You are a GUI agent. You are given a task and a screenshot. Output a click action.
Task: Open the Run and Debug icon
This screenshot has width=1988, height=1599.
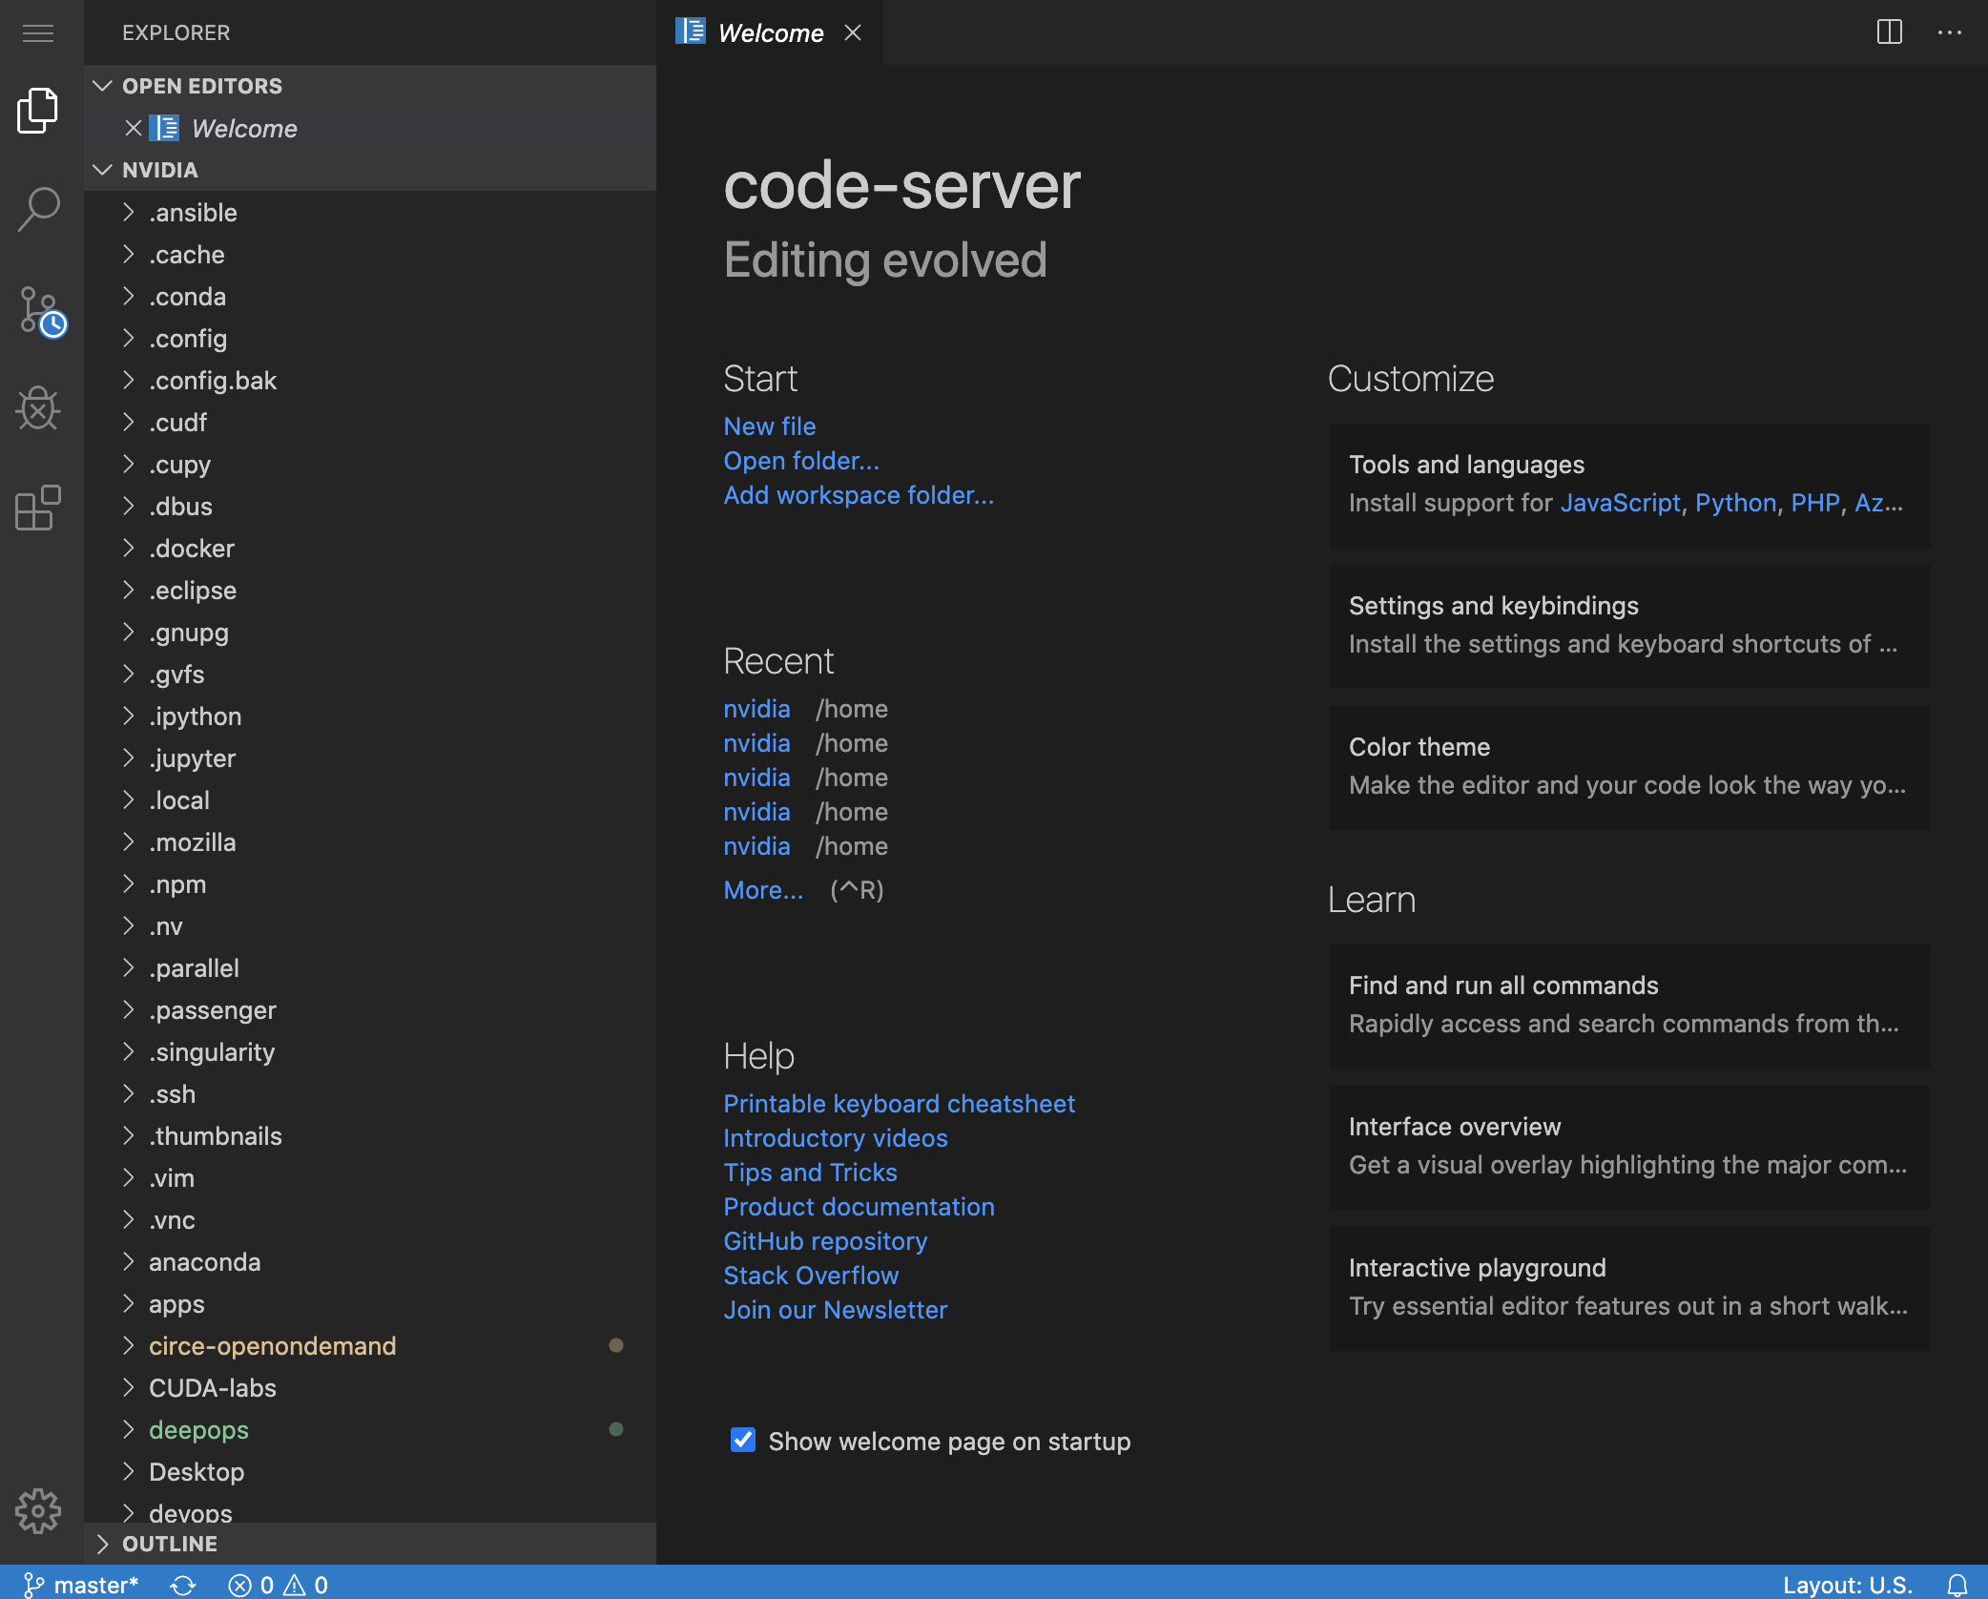point(38,408)
